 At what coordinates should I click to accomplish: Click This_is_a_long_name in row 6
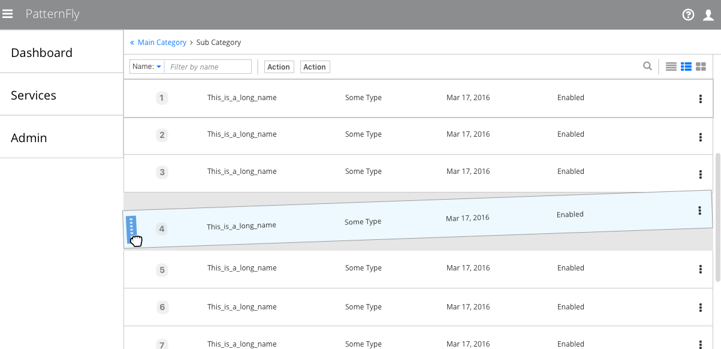242,307
